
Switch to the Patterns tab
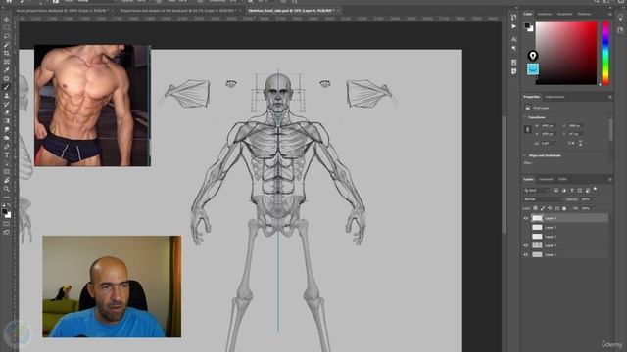click(x=584, y=14)
